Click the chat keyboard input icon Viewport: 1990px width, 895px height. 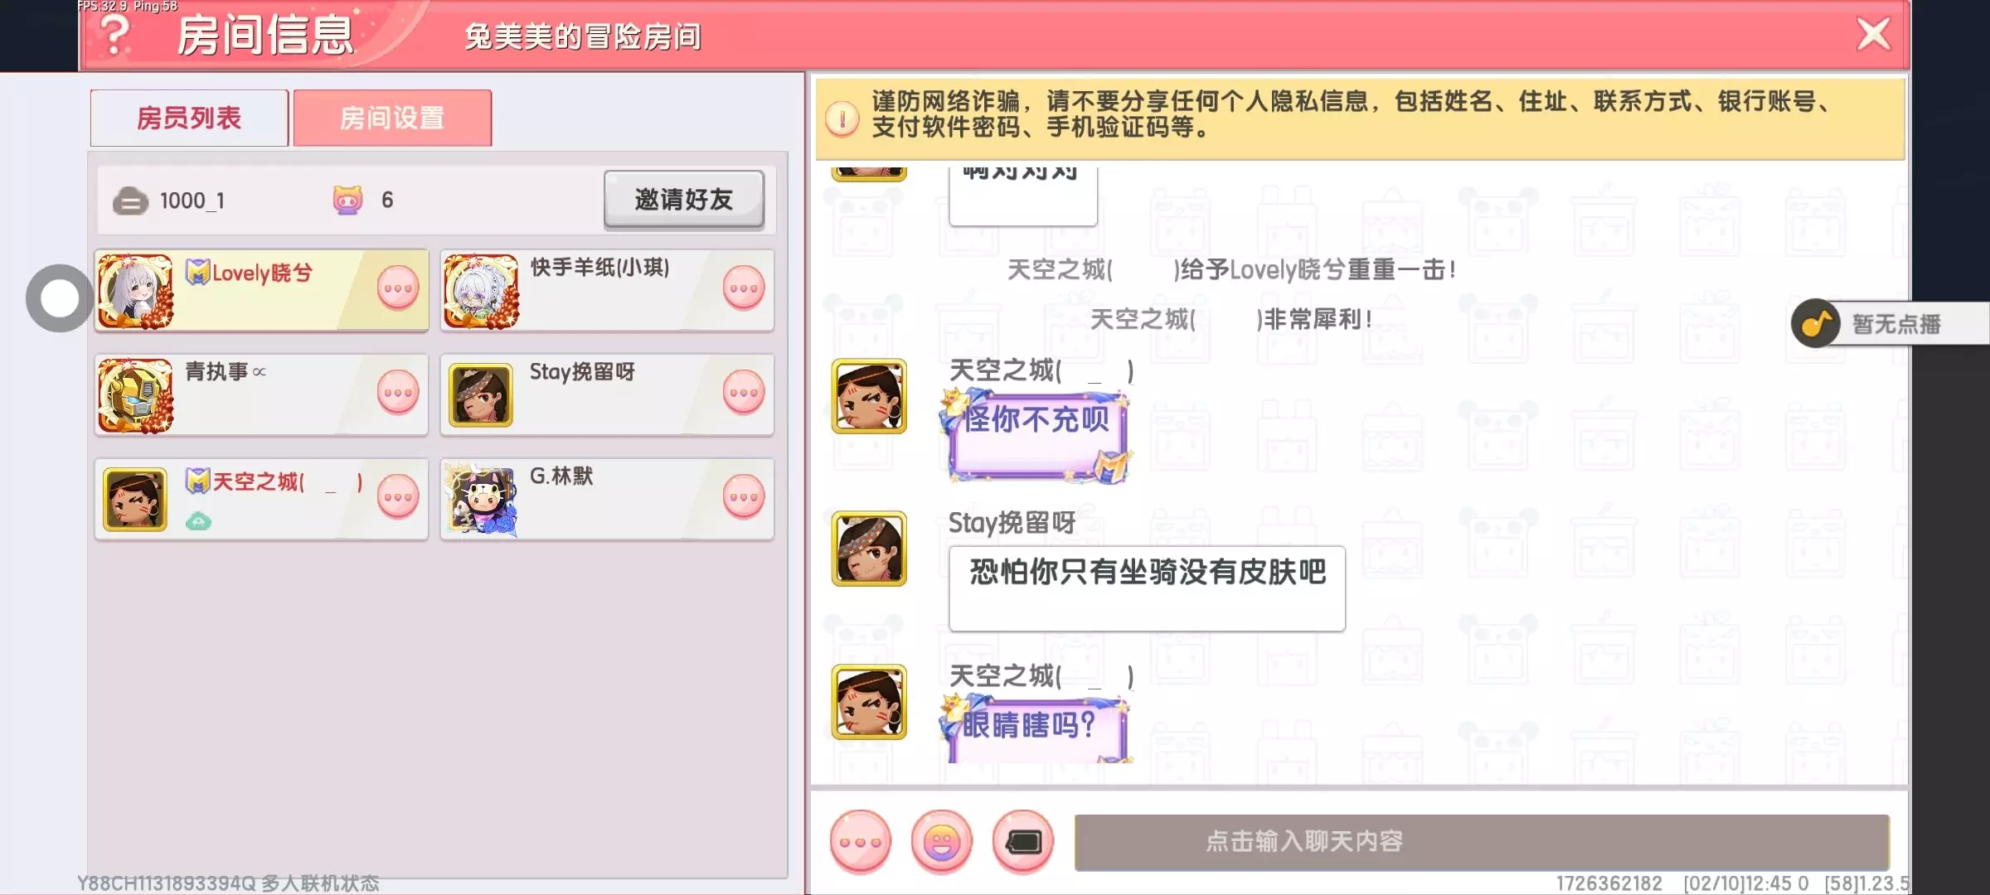1023,842
